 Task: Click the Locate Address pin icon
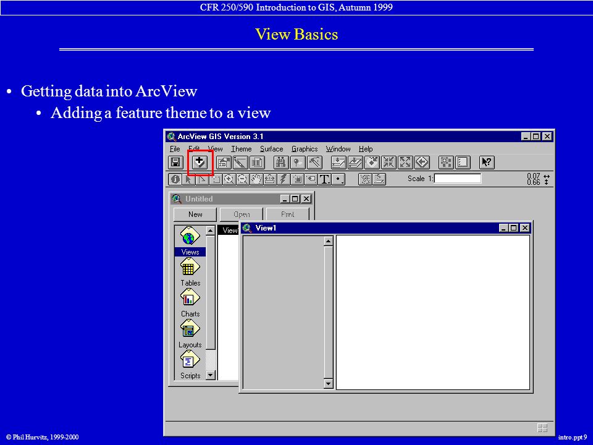click(x=298, y=163)
